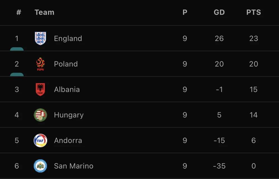Click the Team column header
This screenshot has width=279, height=179.
pyautogui.click(x=44, y=13)
